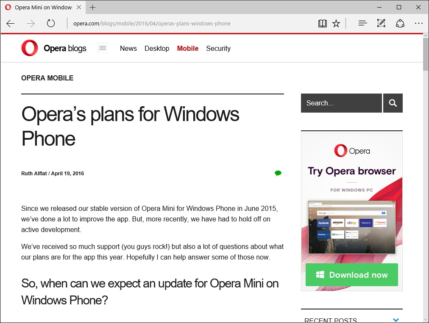Click the Opera blogs title link
This screenshot has height=323, width=429.
65,48
